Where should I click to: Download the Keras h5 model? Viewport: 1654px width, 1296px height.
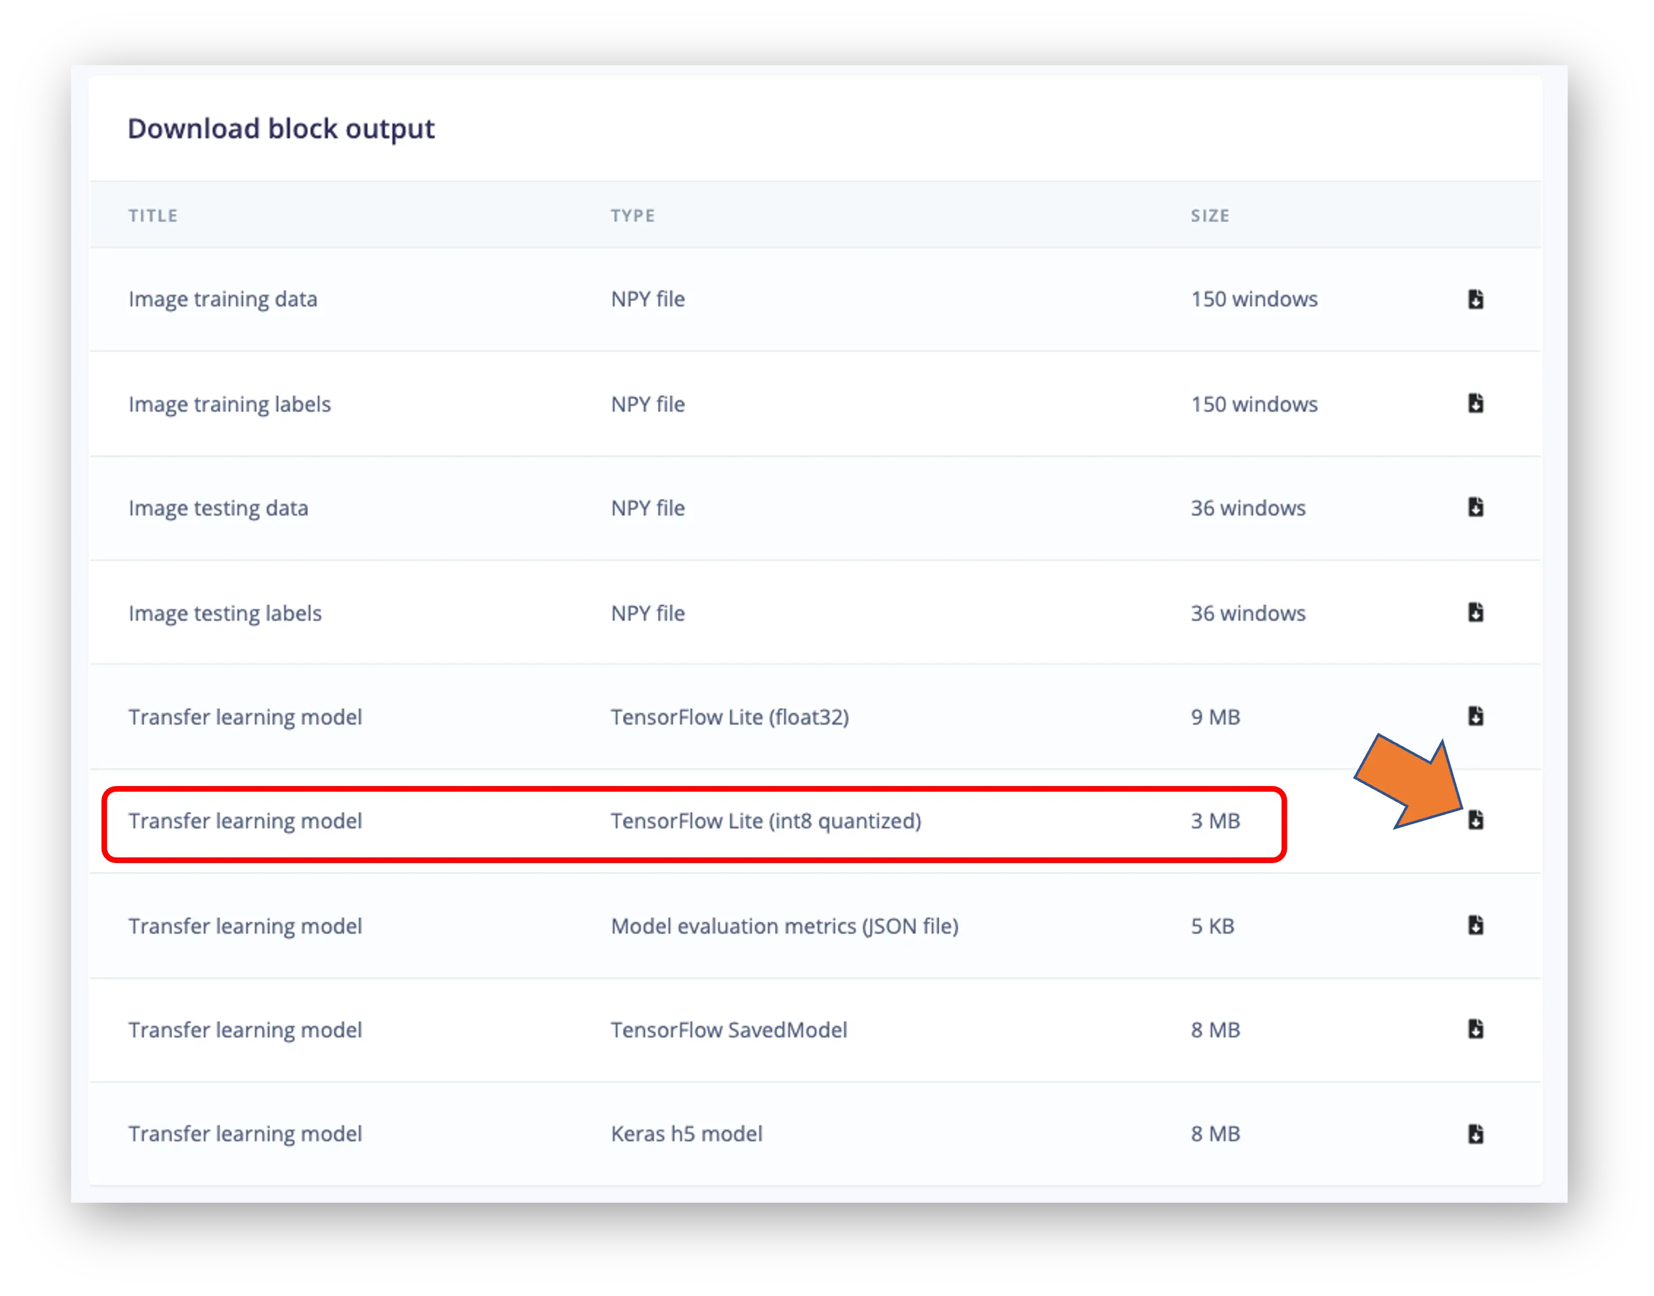pos(1475,1134)
